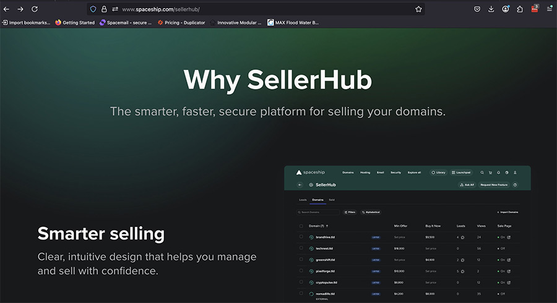Click the magnifier search icon in preview navbar
Viewport: 557px width, 303px height.
click(482, 173)
